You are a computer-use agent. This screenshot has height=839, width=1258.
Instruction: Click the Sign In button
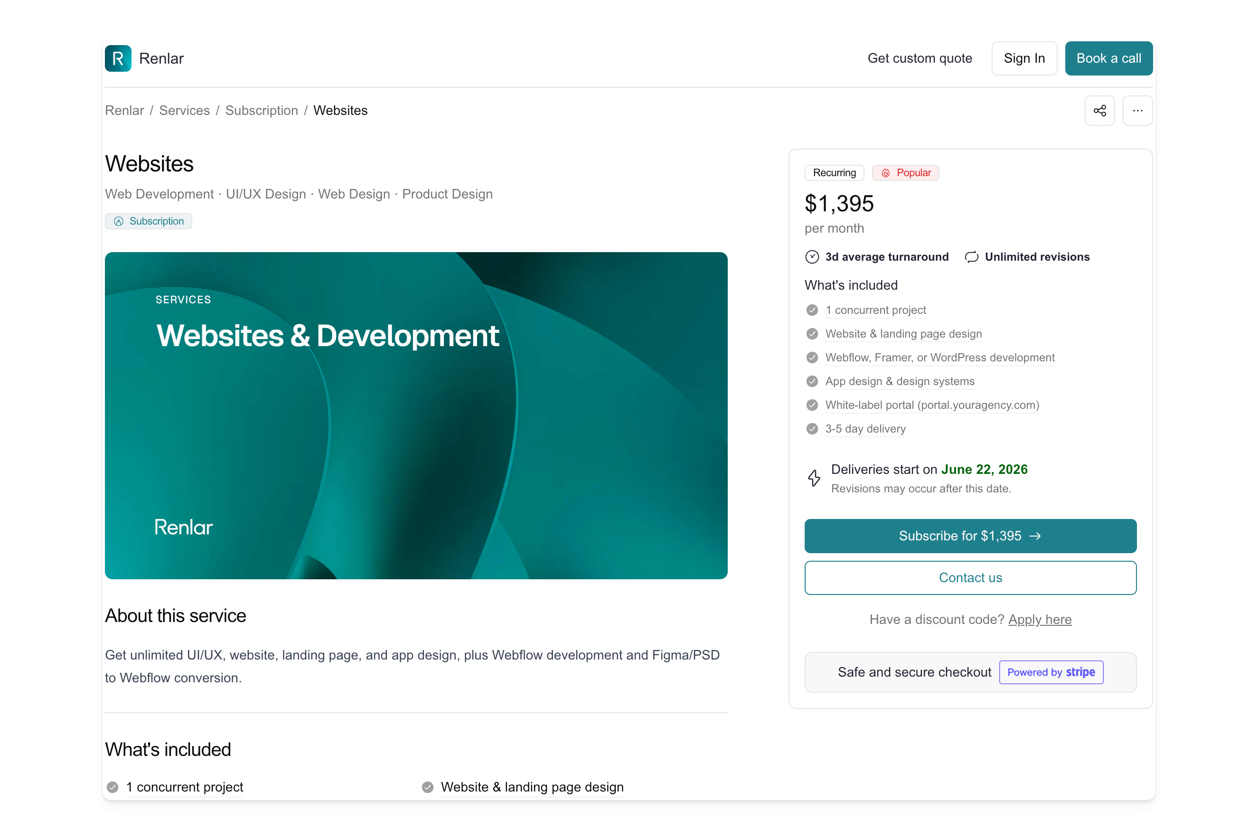coord(1024,58)
